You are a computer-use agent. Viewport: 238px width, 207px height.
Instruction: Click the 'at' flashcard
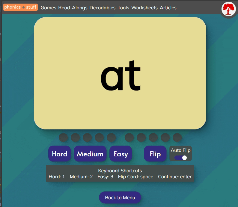click(120, 73)
